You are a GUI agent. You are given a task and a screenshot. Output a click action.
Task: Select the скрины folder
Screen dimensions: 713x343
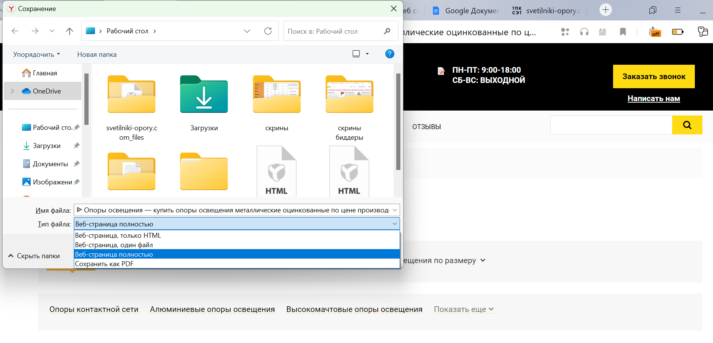[277, 103]
